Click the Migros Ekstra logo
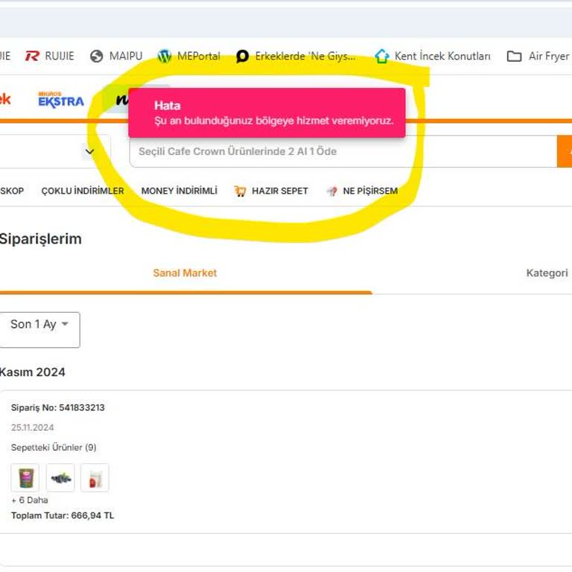The image size is (572, 572). [x=61, y=100]
